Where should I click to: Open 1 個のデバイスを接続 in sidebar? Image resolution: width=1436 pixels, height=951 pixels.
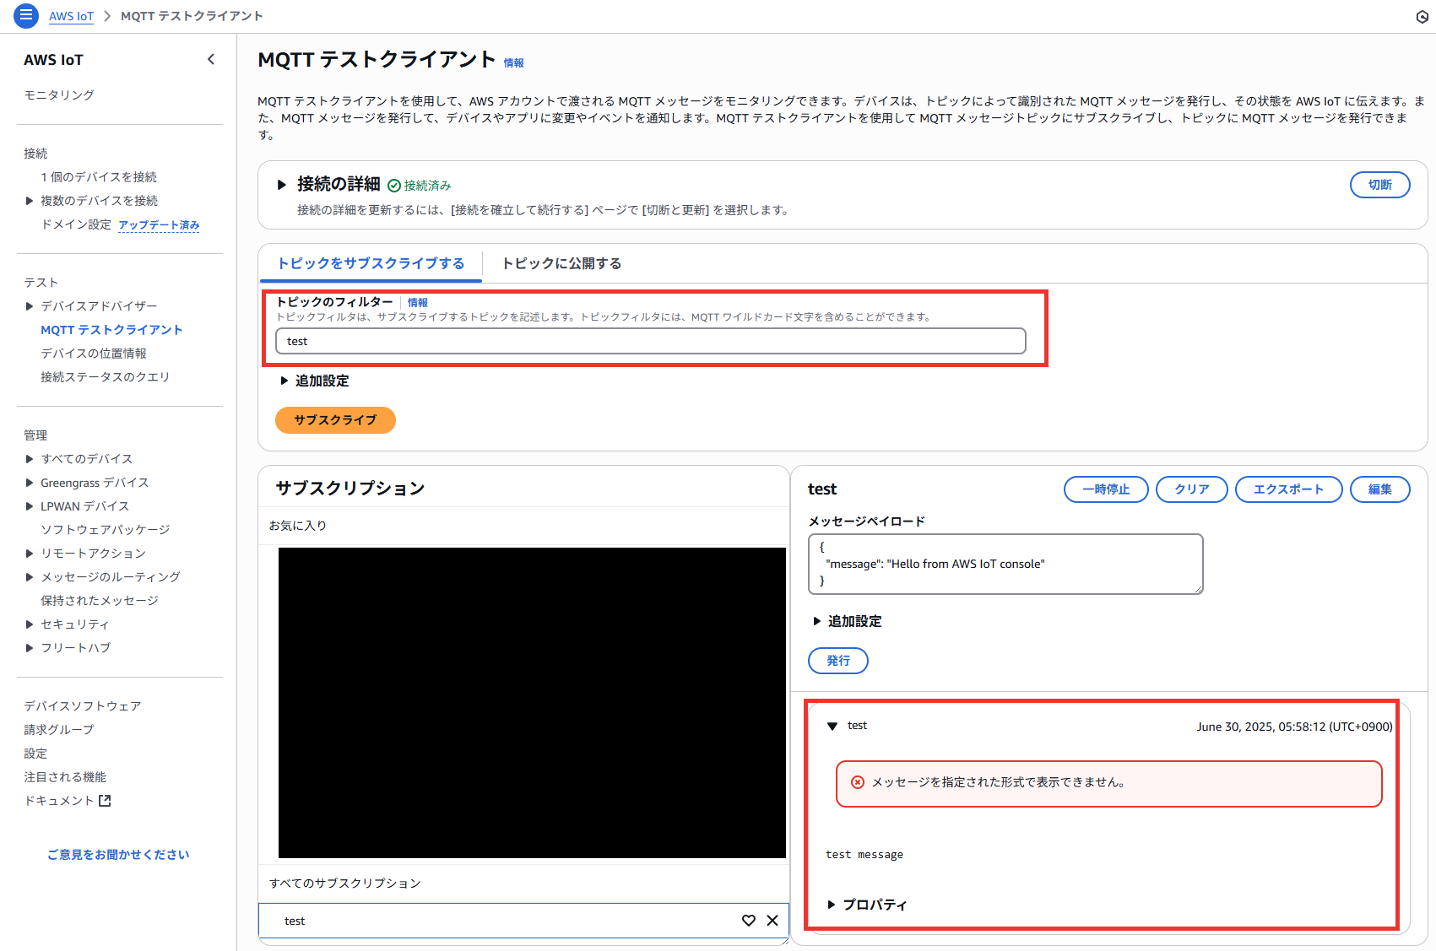coord(99,177)
